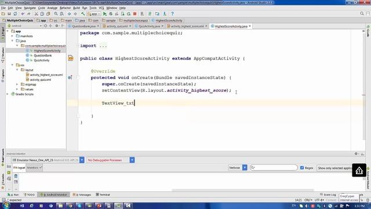Run the app with the green play icon

(105, 14)
